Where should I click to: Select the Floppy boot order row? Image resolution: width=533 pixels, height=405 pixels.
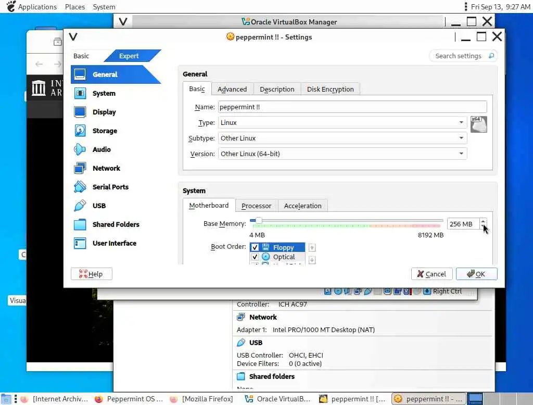point(277,247)
